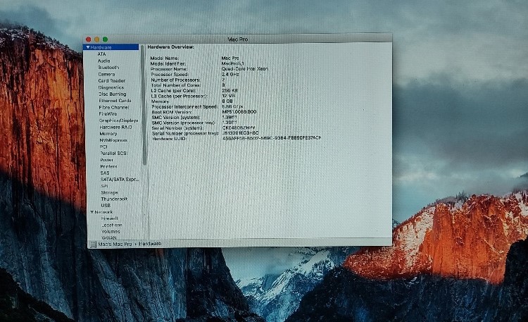Select SAS in the sidebar

(105, 173)
